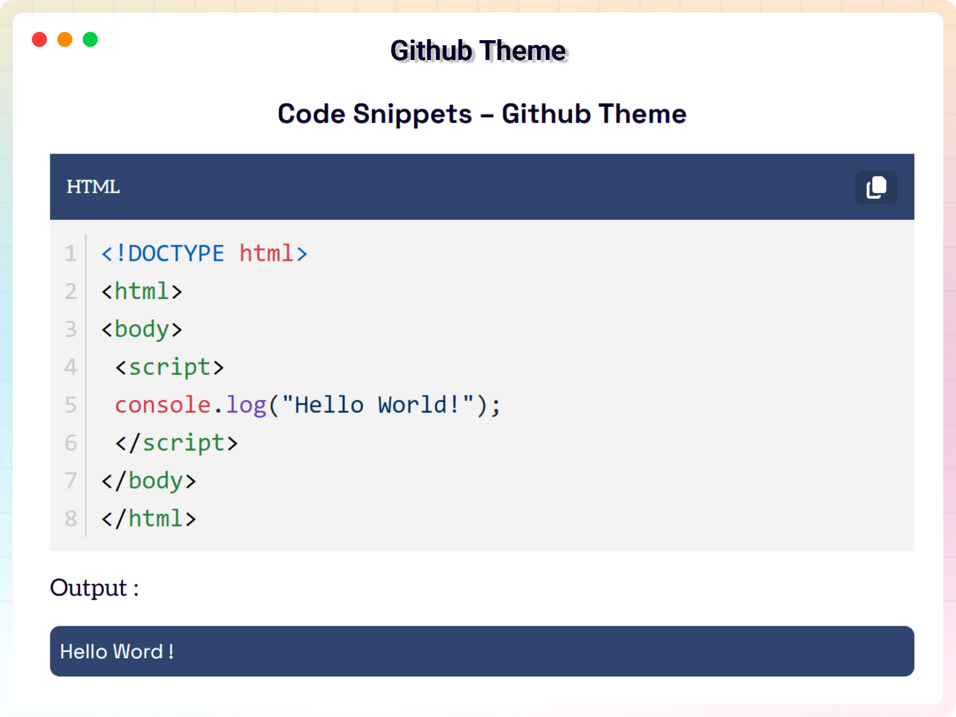Click the closing html tag on line 8
Image resolution: width=956 pixels, height=717 pixels.
coord(148,519)
